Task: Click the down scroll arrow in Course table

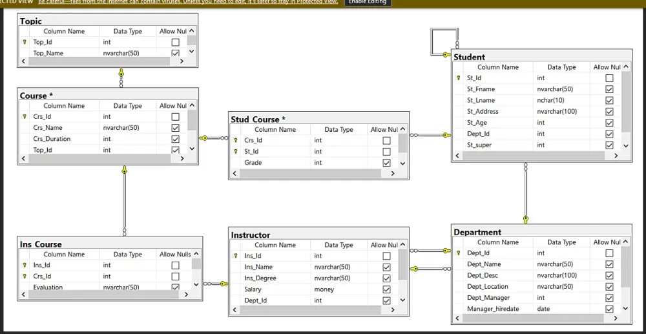Action: [x=191, y=148]
